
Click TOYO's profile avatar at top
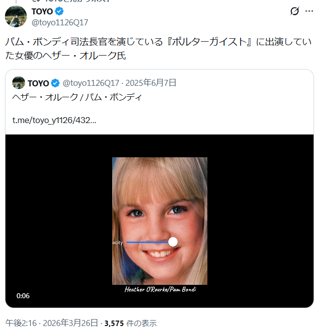[15, 16]
